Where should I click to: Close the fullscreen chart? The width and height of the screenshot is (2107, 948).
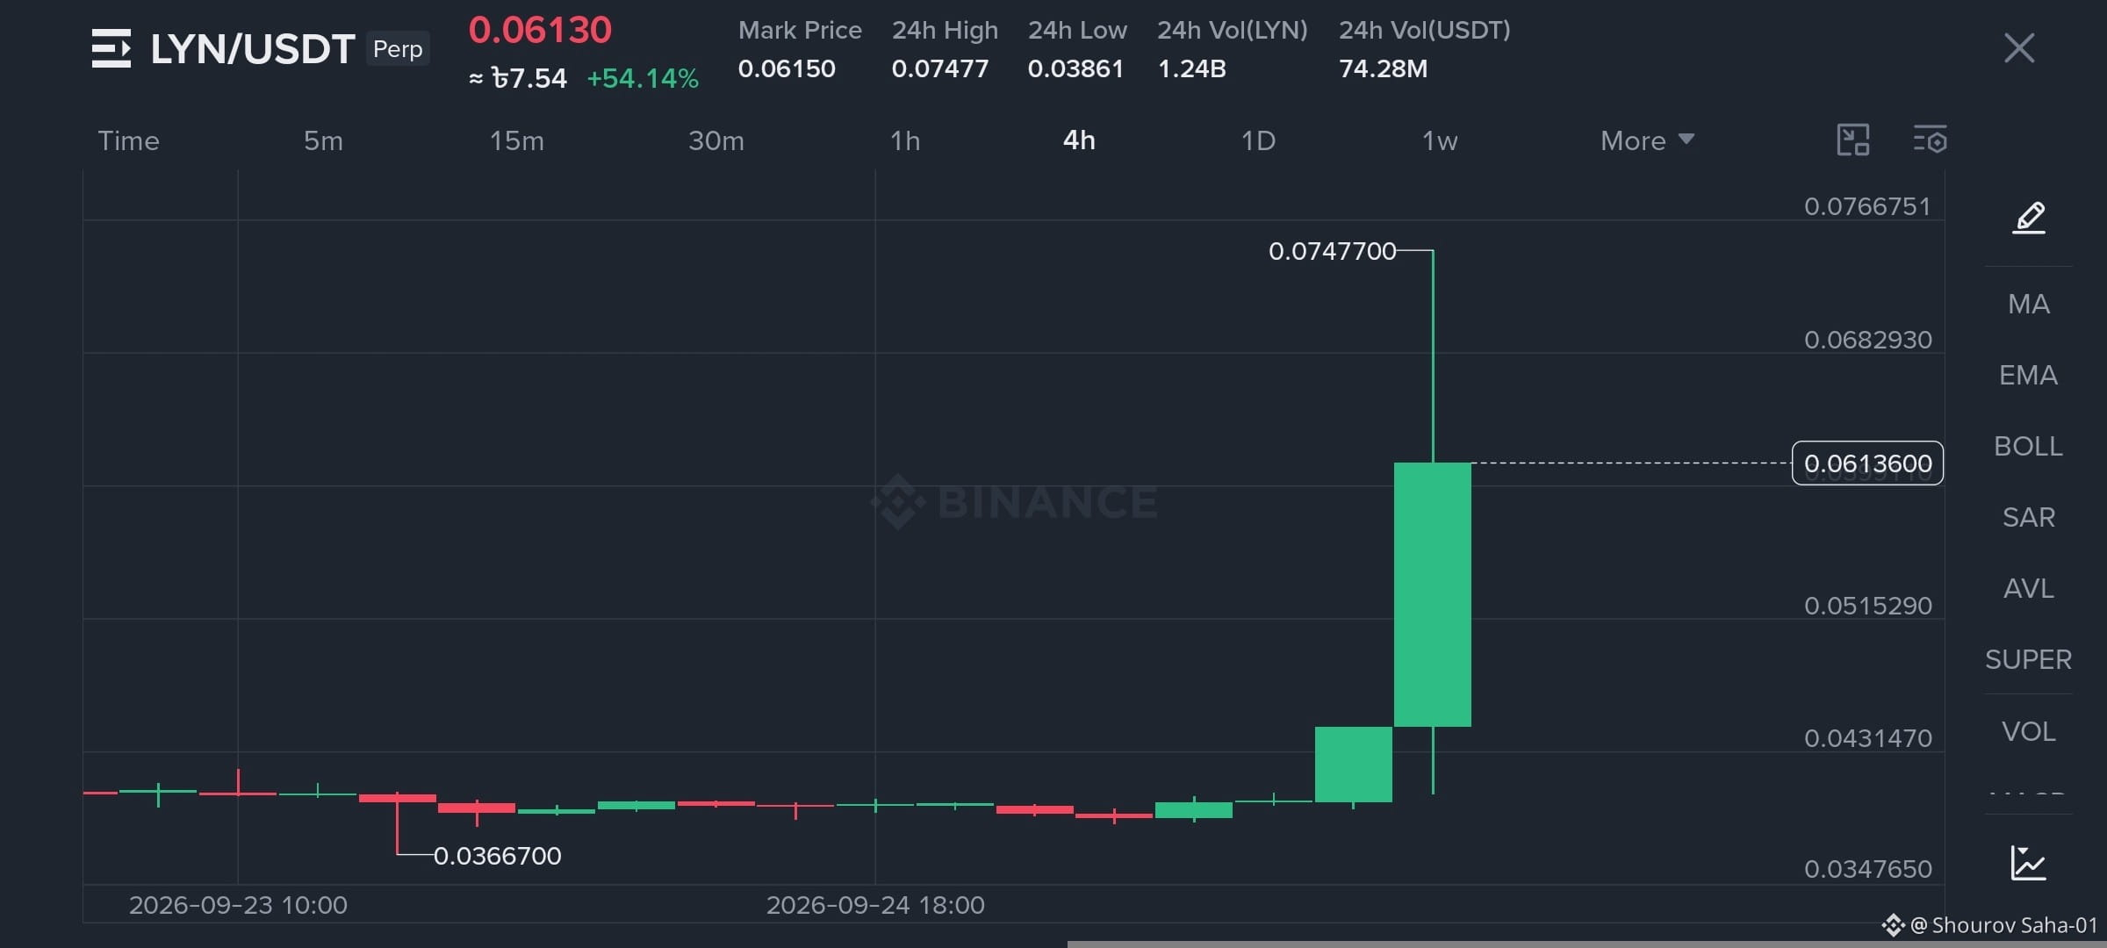pos(2019,48)
